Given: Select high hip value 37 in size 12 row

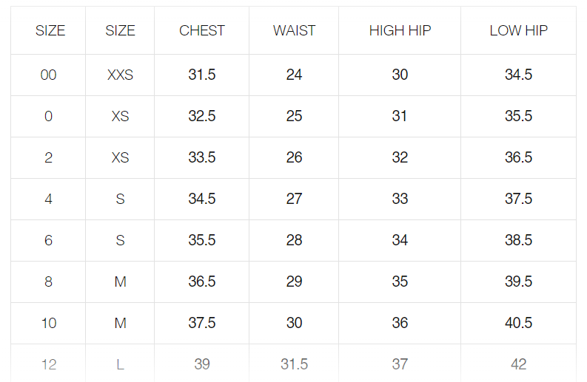Looking at the screenshot, I should point(400,364).
